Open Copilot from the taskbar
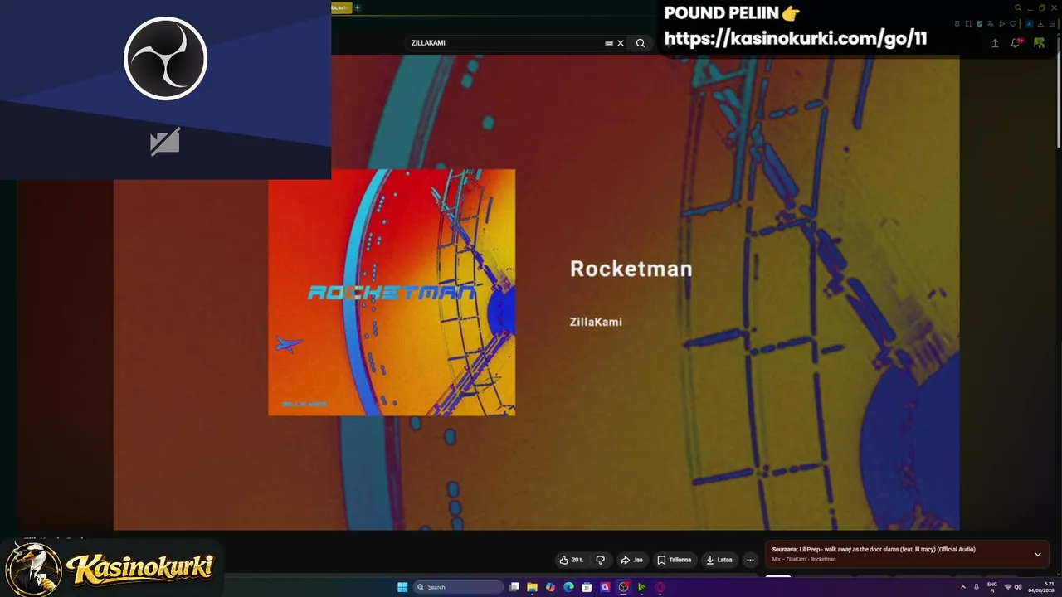This screenshot has width=1062, height=597. 550,587
